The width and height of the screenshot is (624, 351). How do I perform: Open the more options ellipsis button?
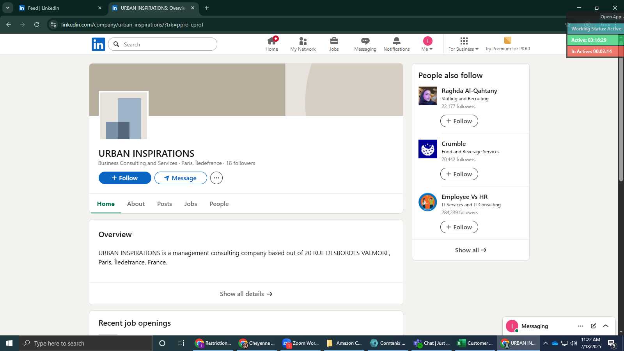click(216, 178)
